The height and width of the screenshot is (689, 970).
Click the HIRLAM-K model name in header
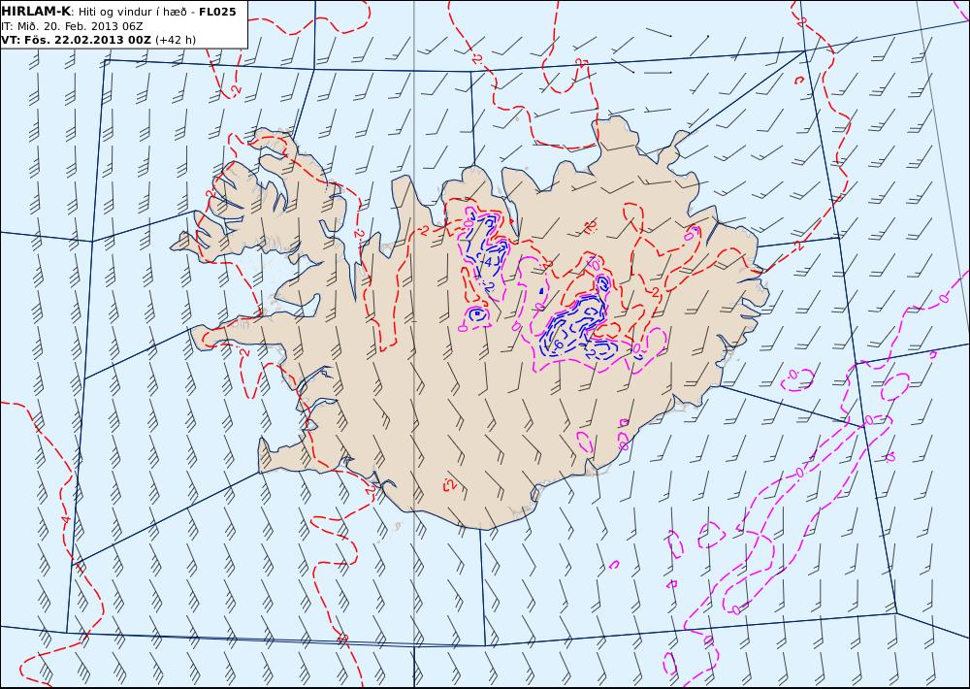coord(36,11)
